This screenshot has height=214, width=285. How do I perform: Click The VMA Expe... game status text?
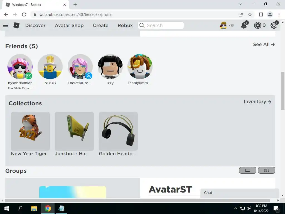(20, 88)
